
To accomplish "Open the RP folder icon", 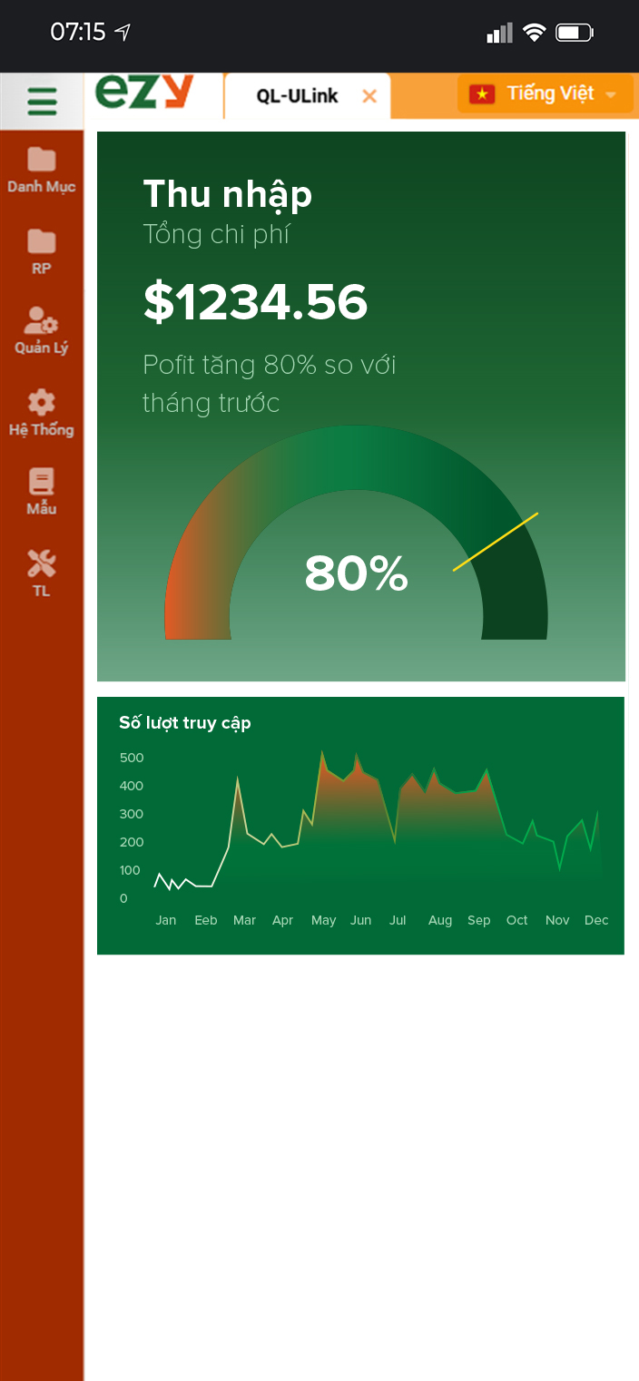I will pos(42,241).
